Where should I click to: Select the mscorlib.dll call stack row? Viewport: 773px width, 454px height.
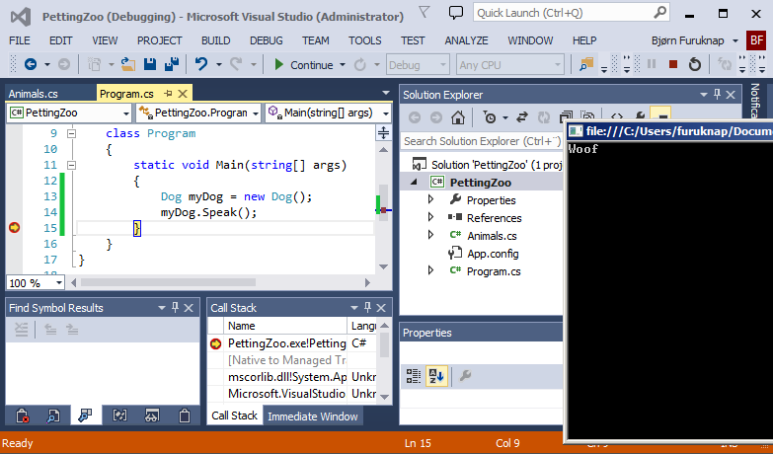click(287, 377)
